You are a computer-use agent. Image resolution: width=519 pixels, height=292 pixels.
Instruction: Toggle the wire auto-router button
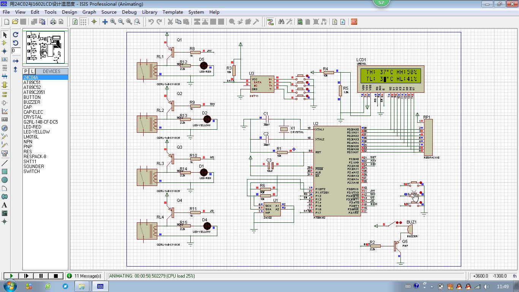(x=270, y=22)
